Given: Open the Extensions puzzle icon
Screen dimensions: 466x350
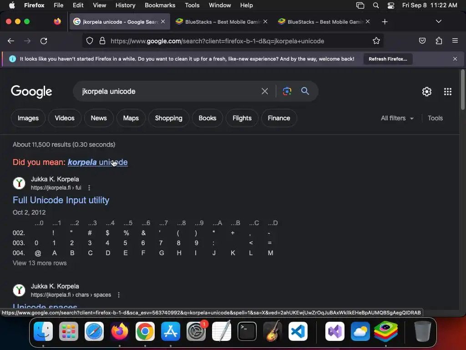Looking at the screenshot, I should coord(439,41).
